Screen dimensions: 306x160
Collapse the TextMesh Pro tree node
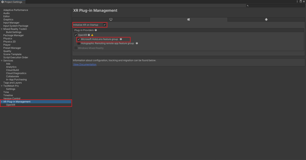pyautogui.click(x=2, y=86)
